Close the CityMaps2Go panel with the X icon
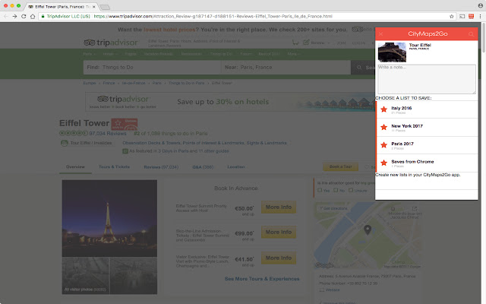Screen dimensions: 486x304 381,34
